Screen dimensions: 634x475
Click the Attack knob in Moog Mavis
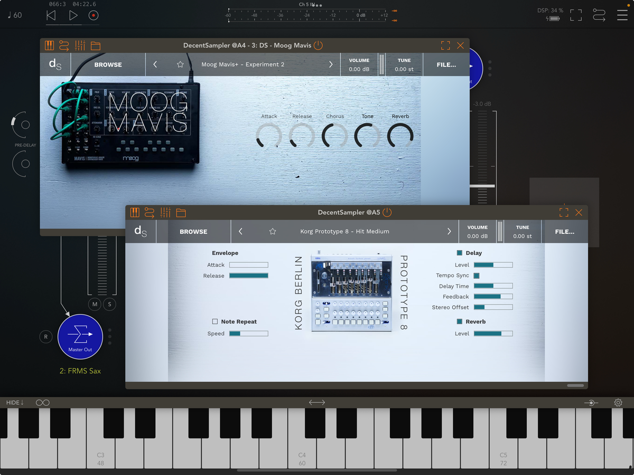point(269,136)
